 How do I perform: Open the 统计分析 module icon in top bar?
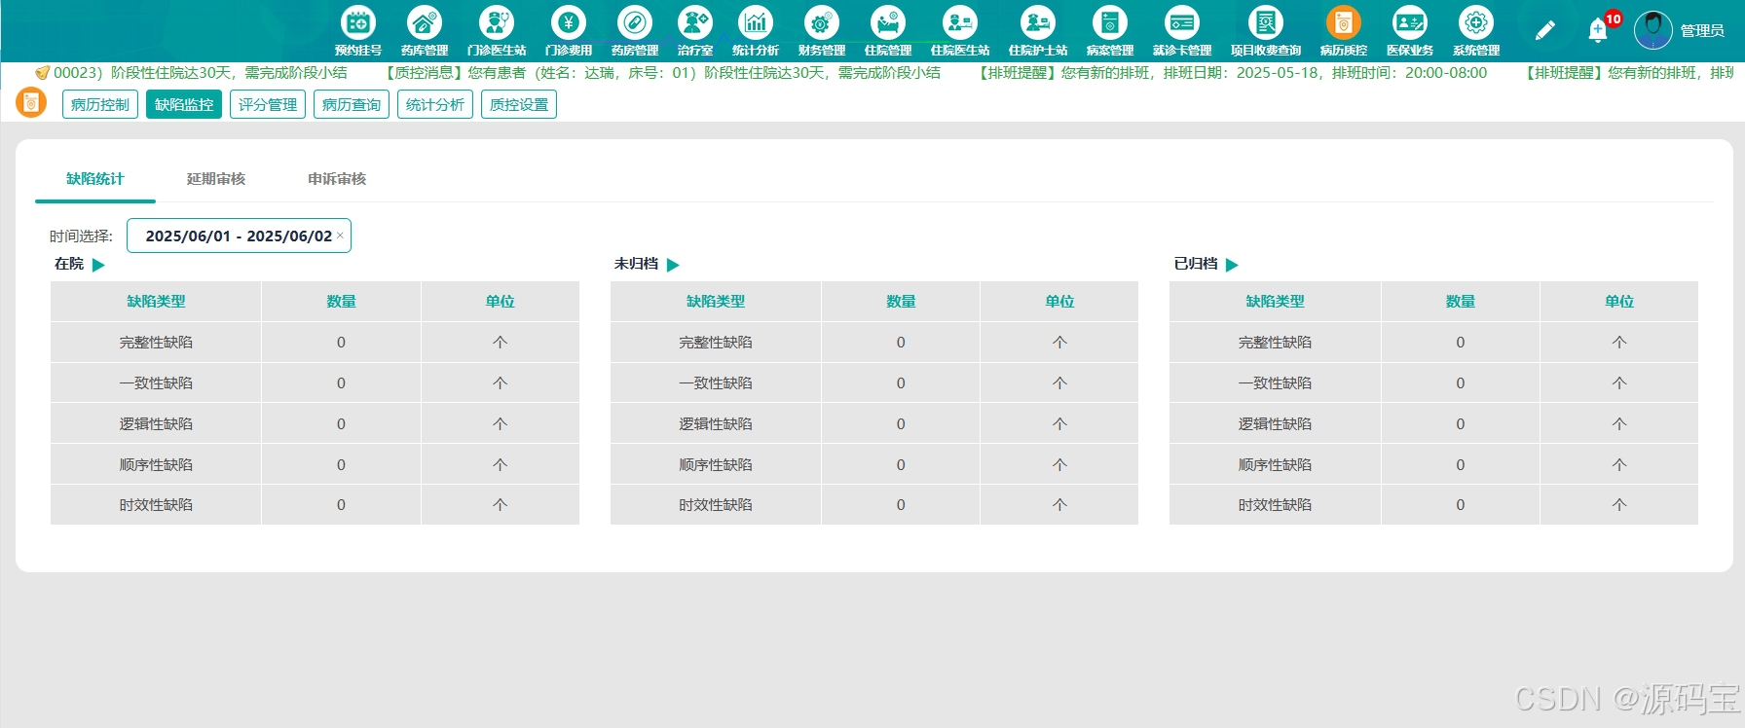click(755, 22)
